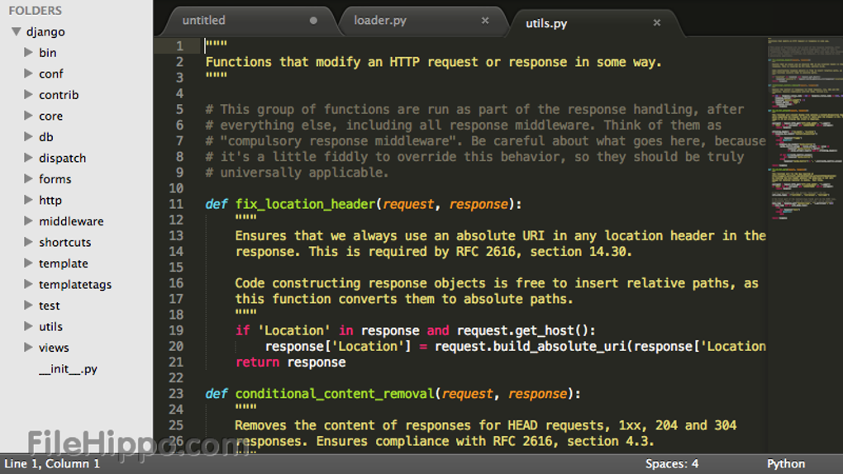Change syntax from Python in status bar
This screenshot has width=843, height=474.
coord(785,464)
